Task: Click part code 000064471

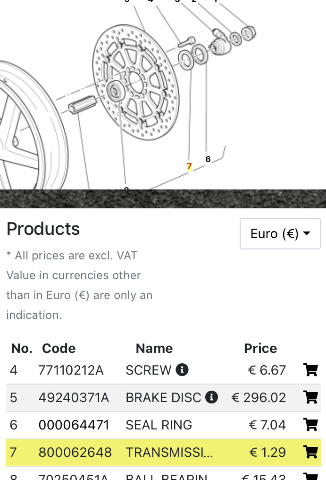Action: coord(74,425)
